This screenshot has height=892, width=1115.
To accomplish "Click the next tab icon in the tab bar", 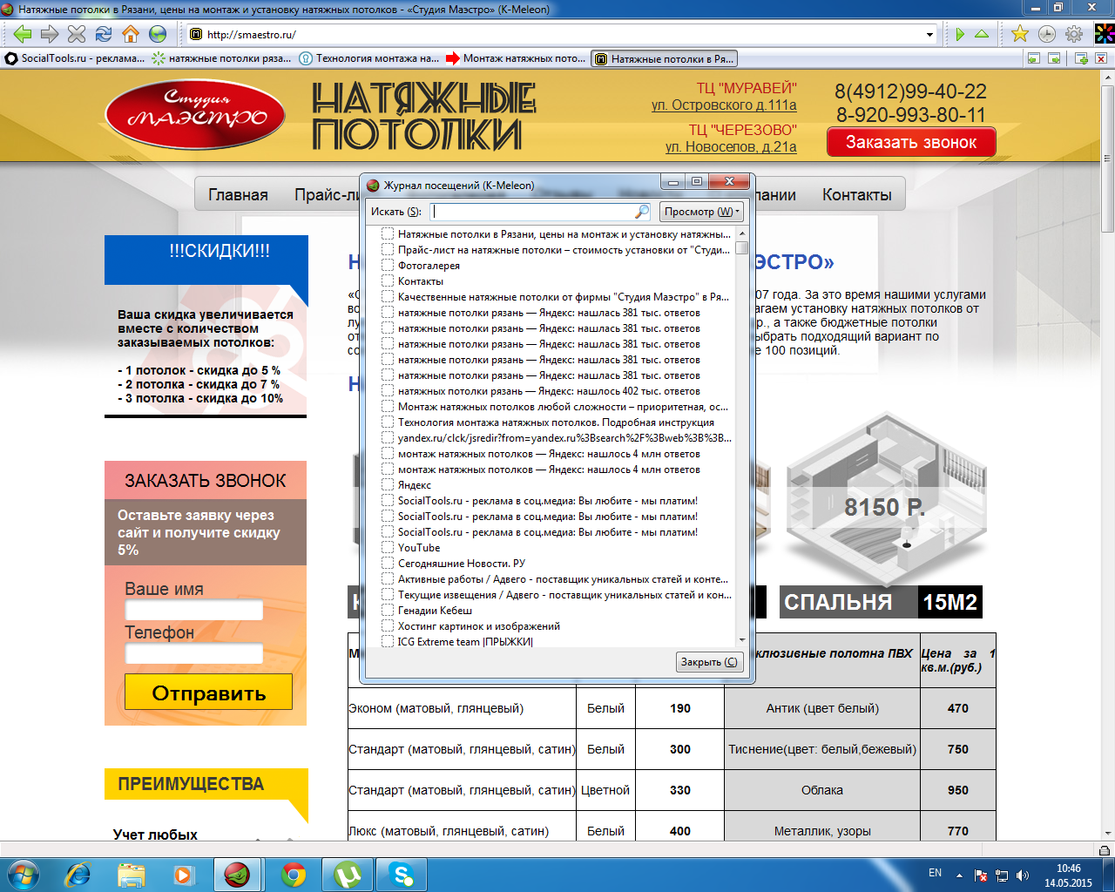I will [x=1054, y=58].
